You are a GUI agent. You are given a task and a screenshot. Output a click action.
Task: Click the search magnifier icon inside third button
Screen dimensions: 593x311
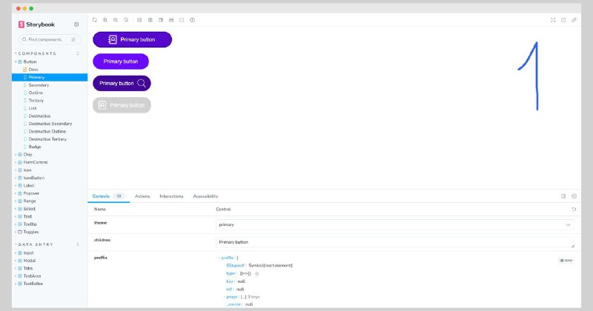(142, 83)
